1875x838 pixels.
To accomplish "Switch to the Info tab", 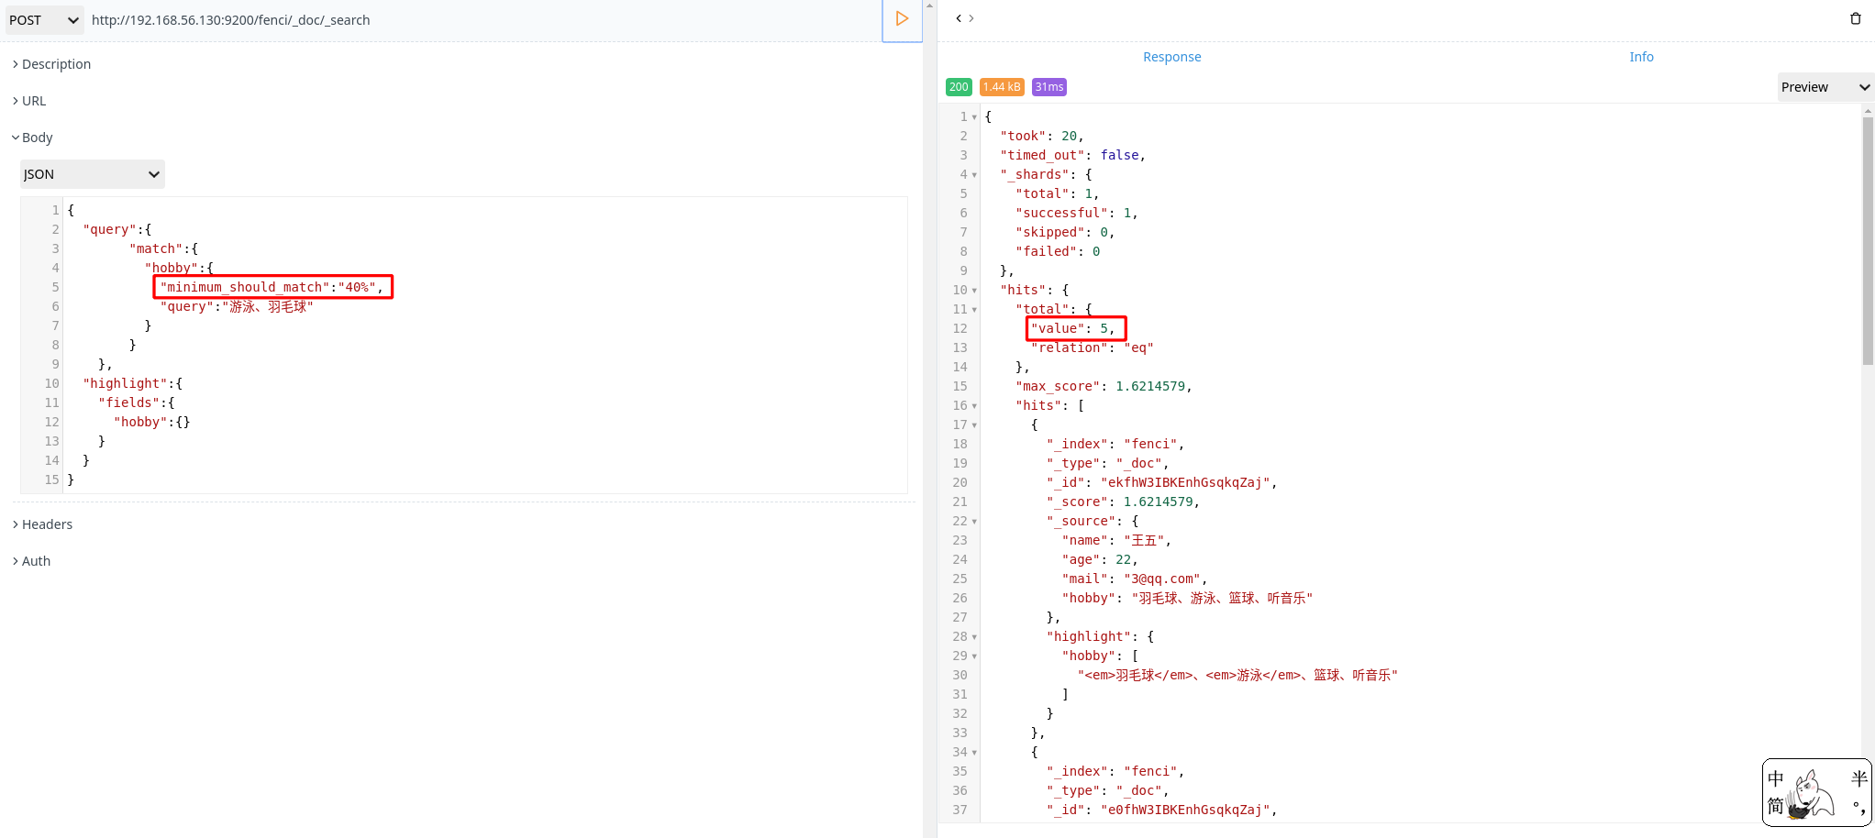I will tap(1641, 56).
